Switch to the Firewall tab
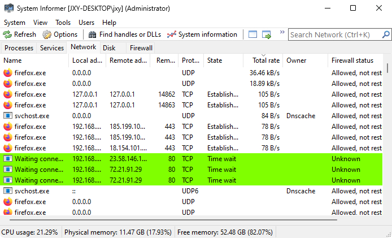392x238 pixels. (141, 48)
